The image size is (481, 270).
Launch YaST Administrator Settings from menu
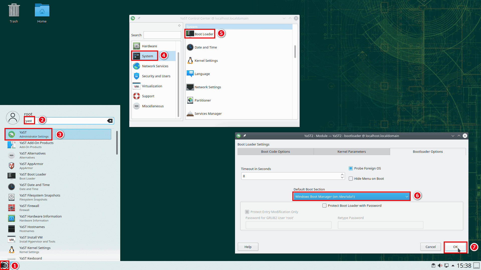point(58,134)
